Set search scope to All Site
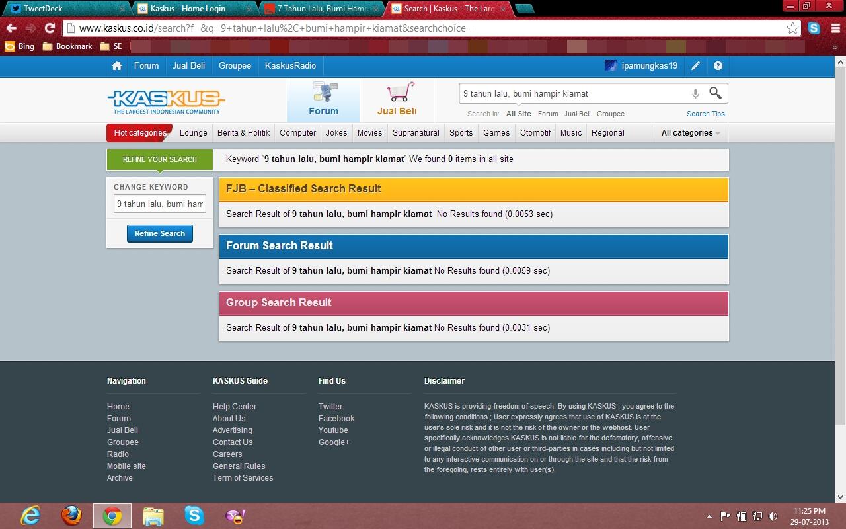Image resolution: width=846 pixels, height=529 pixels. [x=519, y=114]
